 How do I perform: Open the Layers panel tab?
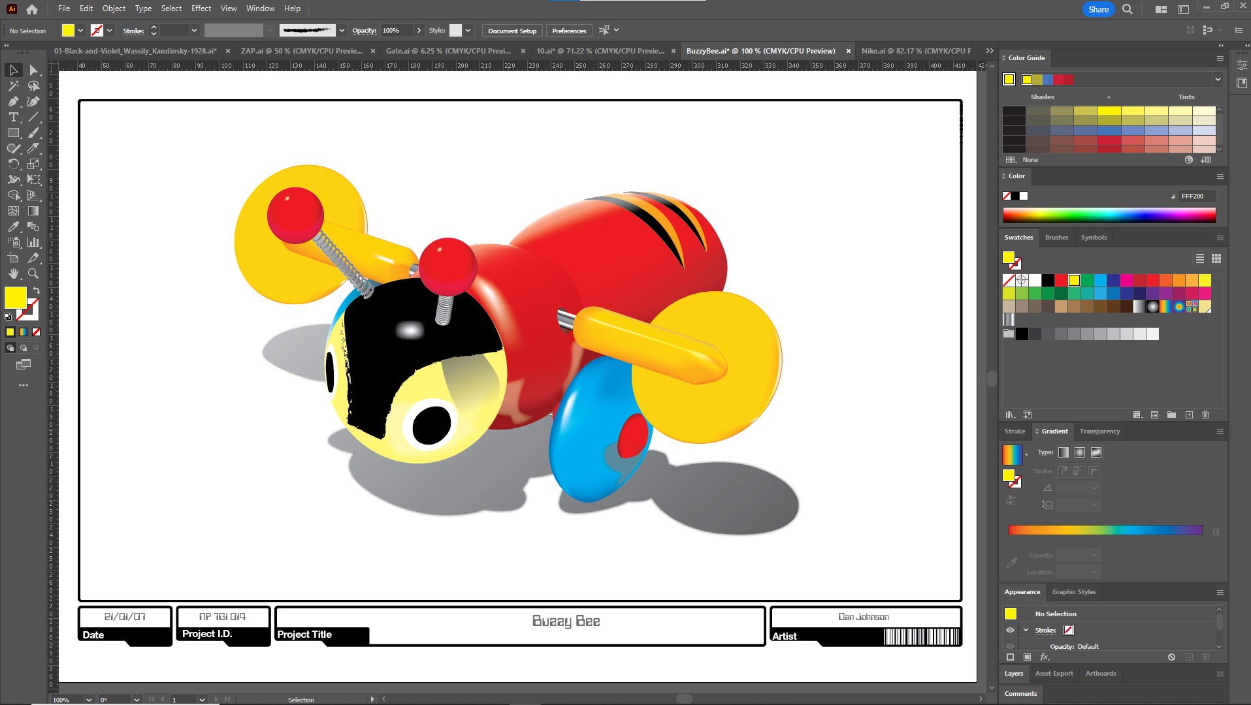click(x=1014, y=674)
